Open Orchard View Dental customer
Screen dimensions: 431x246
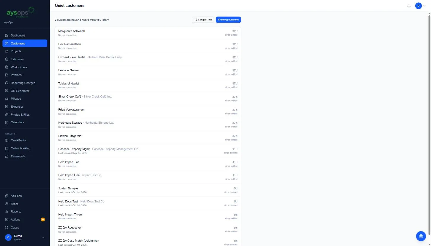coord(148,59)
